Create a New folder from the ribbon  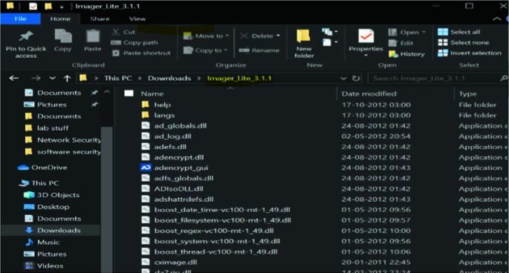click(x=304, y=44)
